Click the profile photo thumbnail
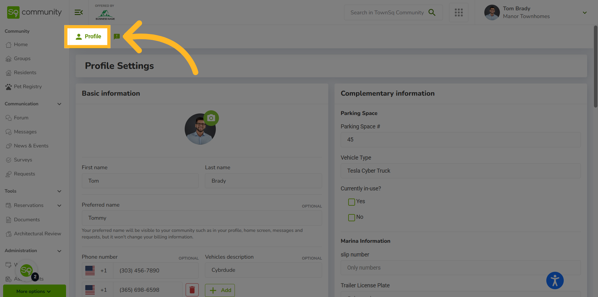598x297 pixels. pos(200,129)
